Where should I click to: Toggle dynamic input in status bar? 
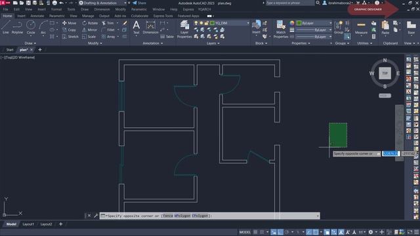click(x=274, y=232)
